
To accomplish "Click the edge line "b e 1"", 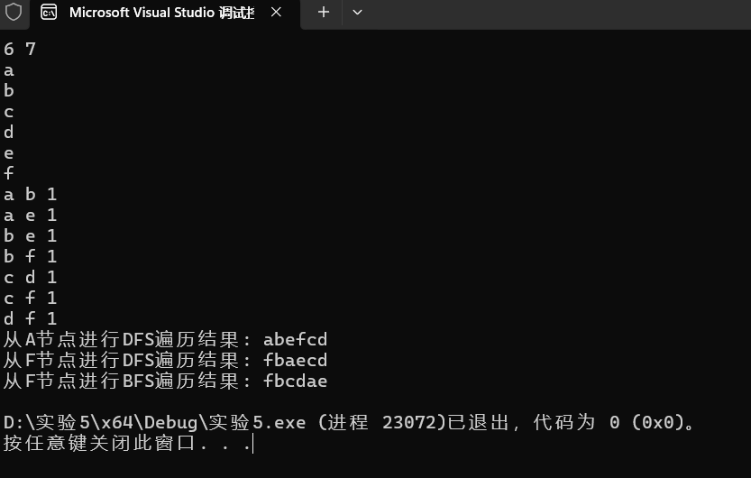I will pyautogui.click(x=30, y=235).
